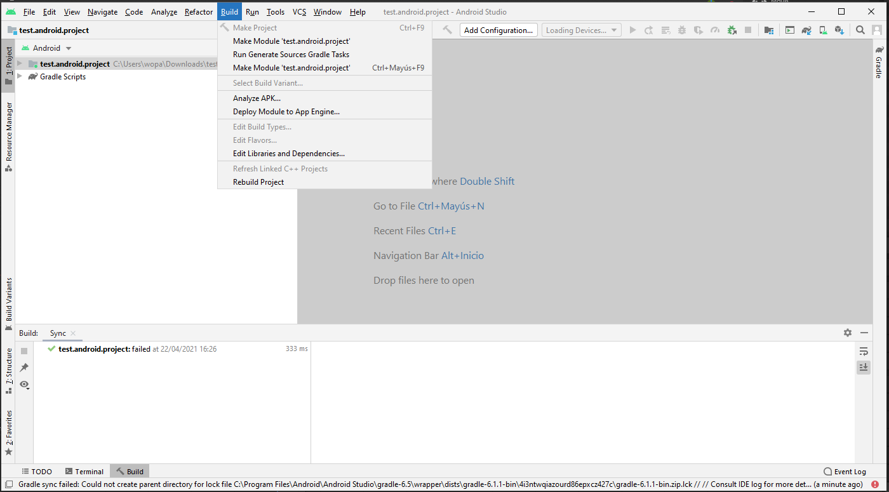This screenshot has width=889, height=492.
Task: Toggle the Resource Manager side panel
Action: 8,136
